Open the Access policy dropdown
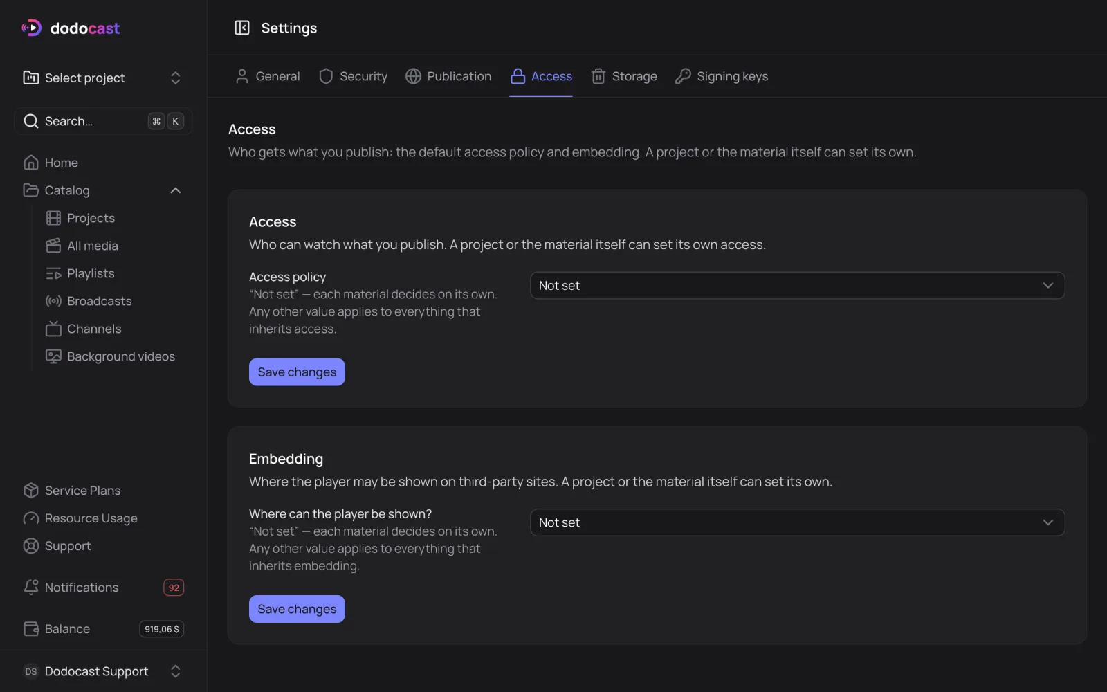The width and height of the screenshot is (1107, 692). click(797, 285)
